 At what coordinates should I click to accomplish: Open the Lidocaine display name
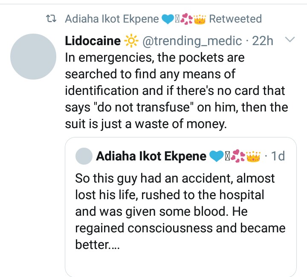click(93, 42)
